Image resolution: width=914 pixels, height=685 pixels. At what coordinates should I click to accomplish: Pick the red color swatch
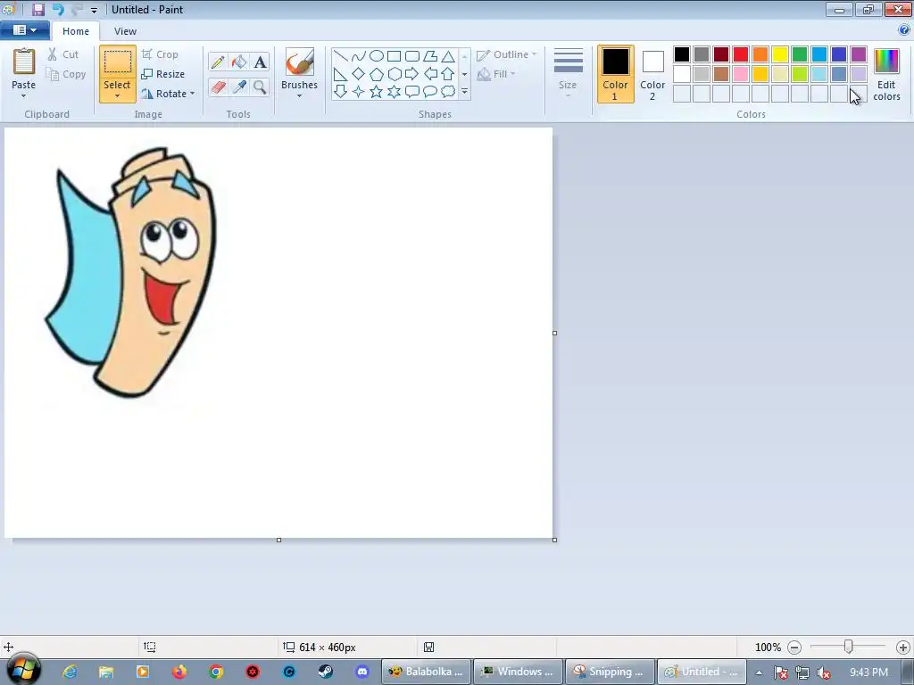point(741,54)
